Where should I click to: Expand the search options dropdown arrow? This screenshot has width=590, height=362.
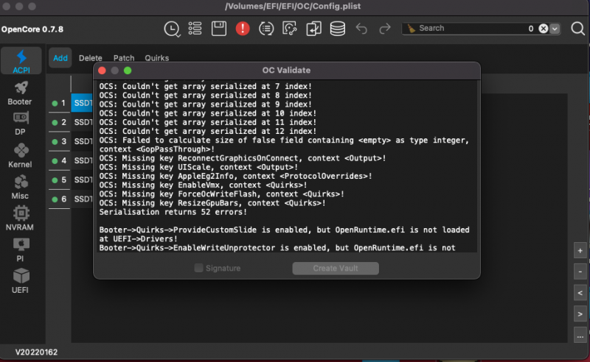point(555,29)
